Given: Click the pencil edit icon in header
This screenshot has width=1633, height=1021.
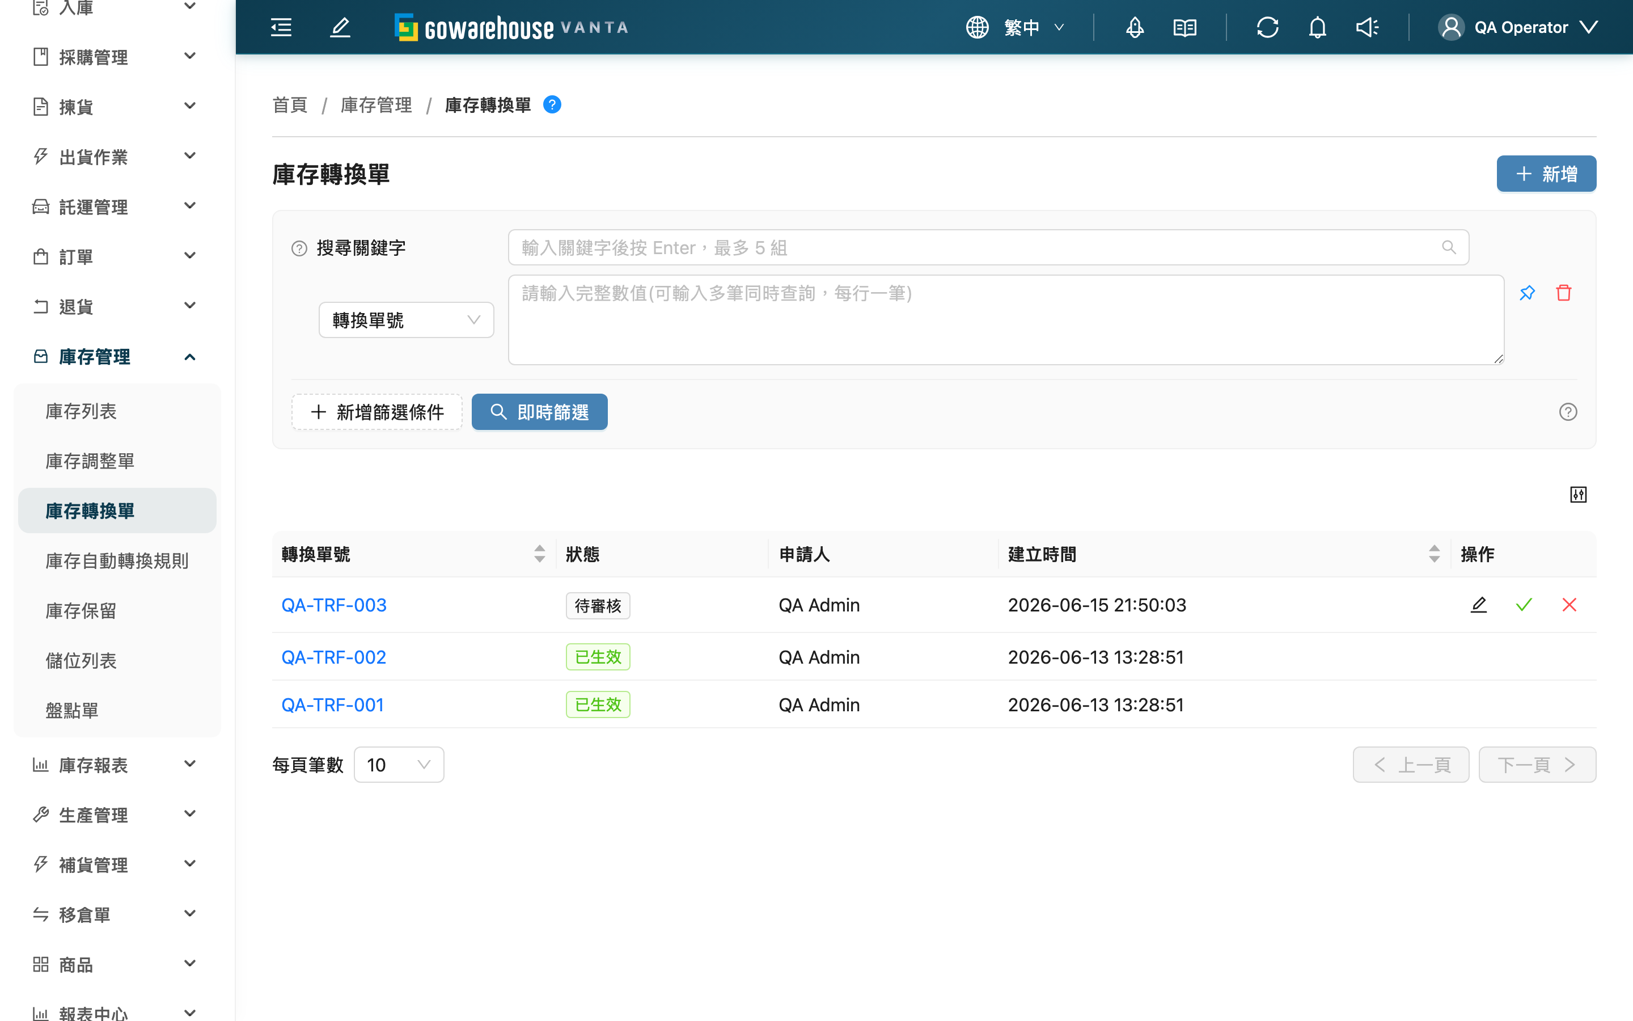Looking at the screenshot, I should (x=340, y=28).
